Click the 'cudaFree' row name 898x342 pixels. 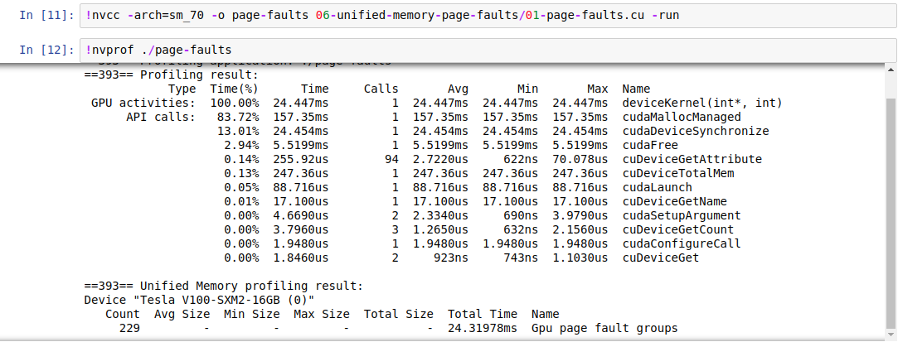[x=650, y=145]
